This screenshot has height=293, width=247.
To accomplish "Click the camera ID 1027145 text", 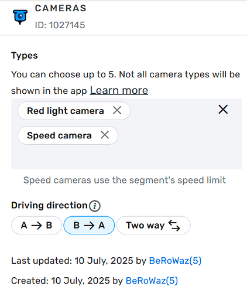I will (60, 25).
